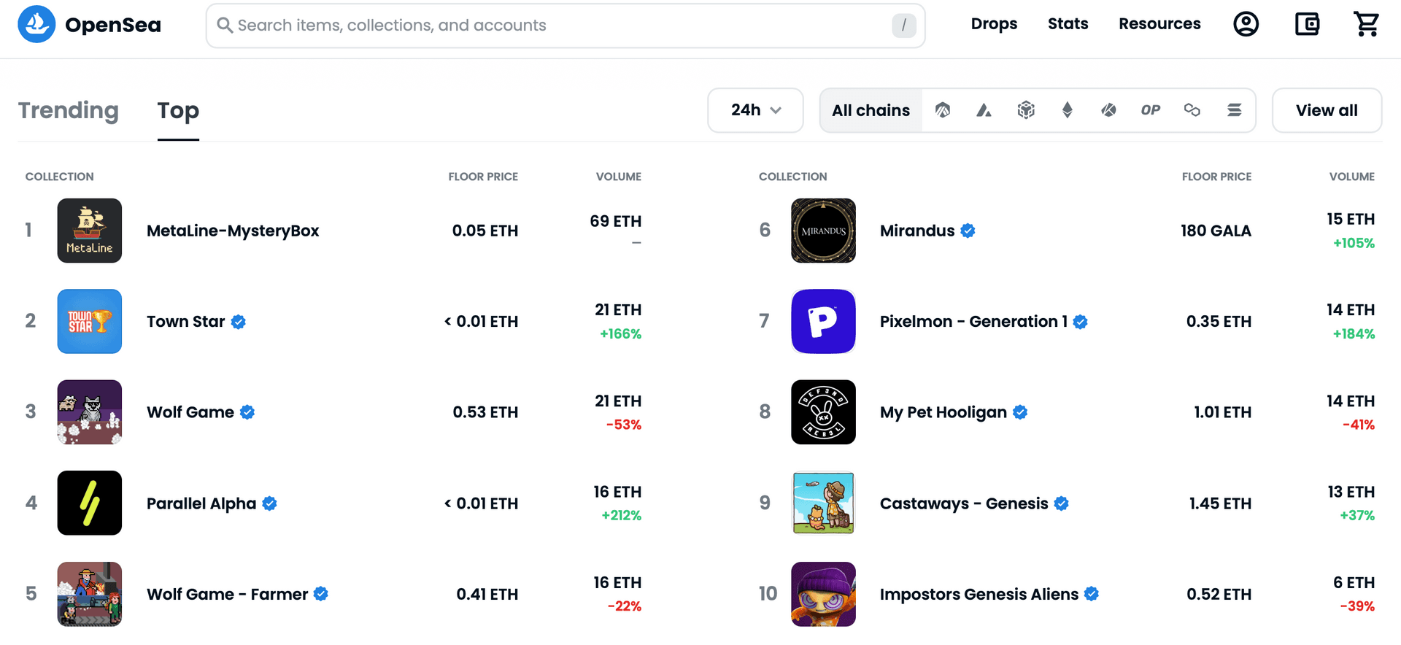Filter by Arbitrum chain icon
Screen dimensions: 1401x645
pyautogui.click(x=943, y=110)
